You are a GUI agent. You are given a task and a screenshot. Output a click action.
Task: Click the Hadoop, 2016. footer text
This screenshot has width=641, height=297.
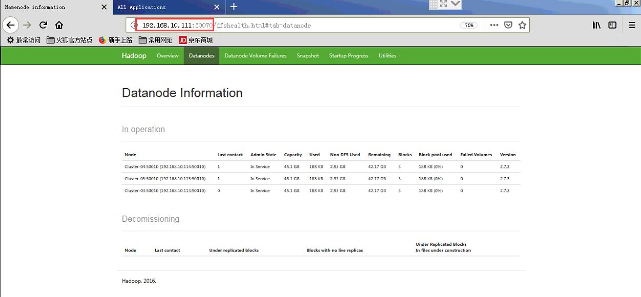139,281
